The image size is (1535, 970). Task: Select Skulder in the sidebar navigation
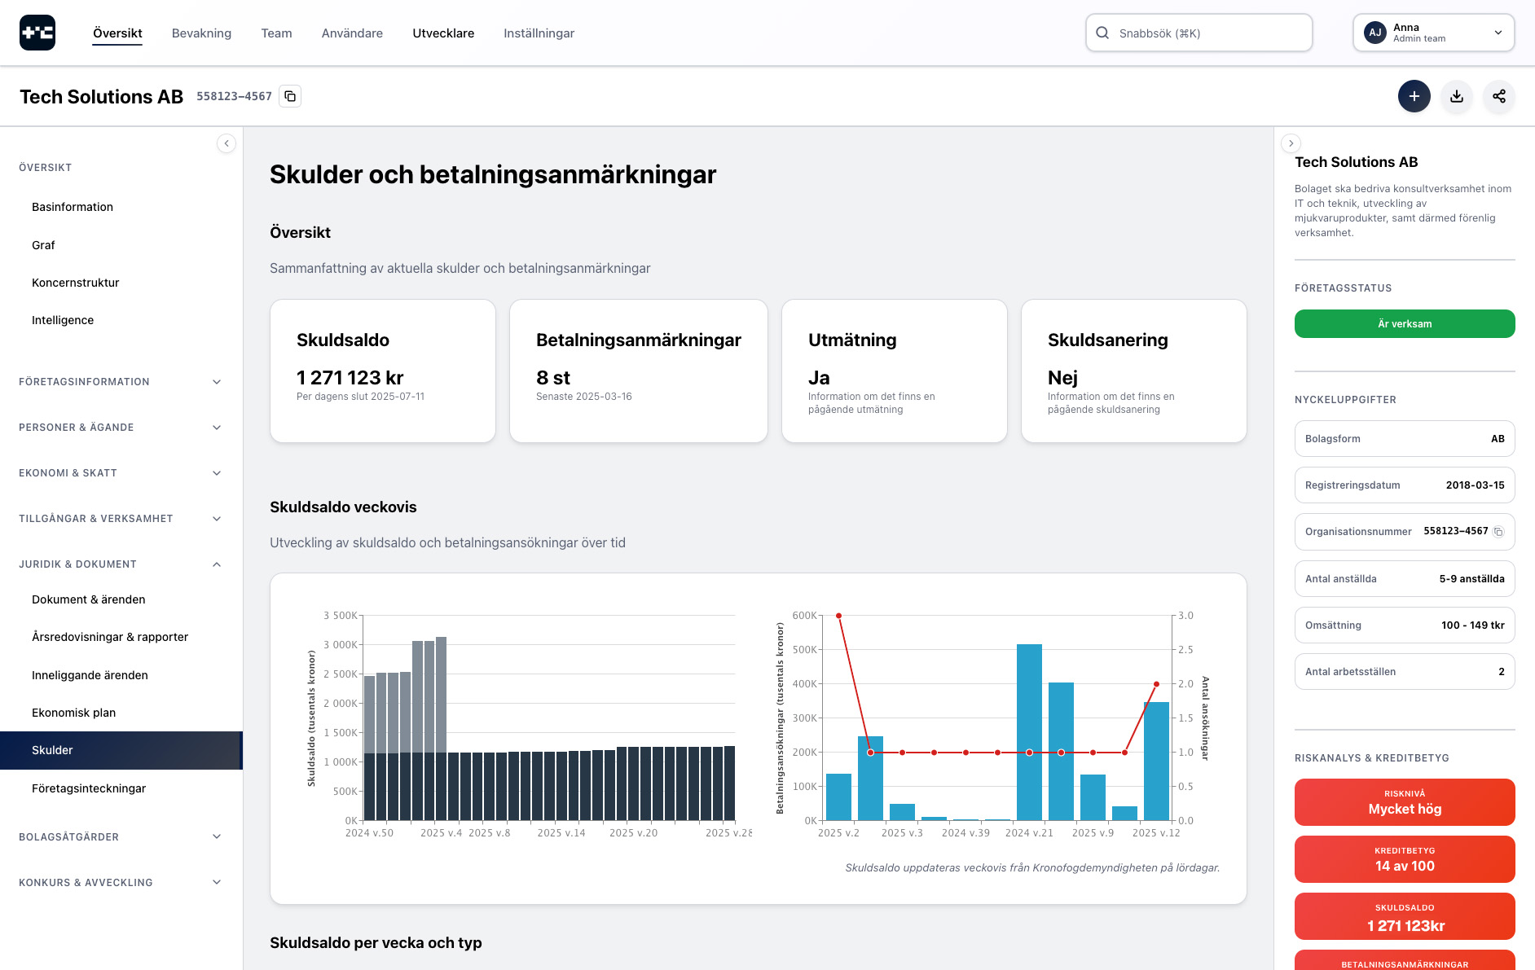[53, 749]
